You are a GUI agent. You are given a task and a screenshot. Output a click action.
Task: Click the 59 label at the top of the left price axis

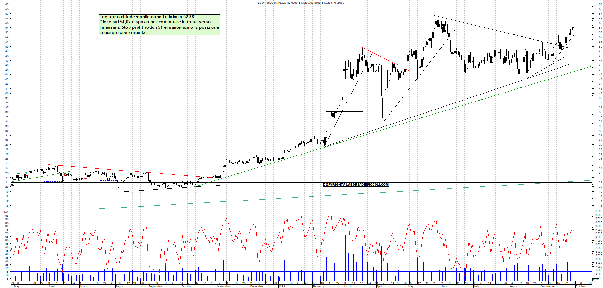click(x=7, y=4)
